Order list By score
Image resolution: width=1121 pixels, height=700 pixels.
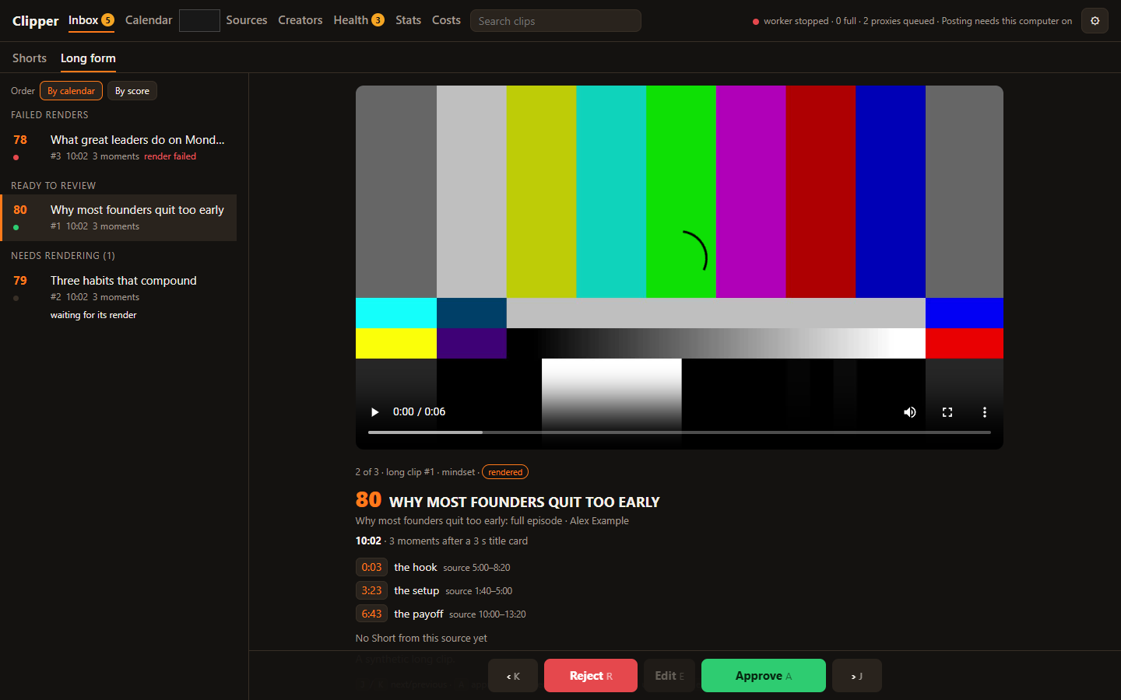[132, 91]
